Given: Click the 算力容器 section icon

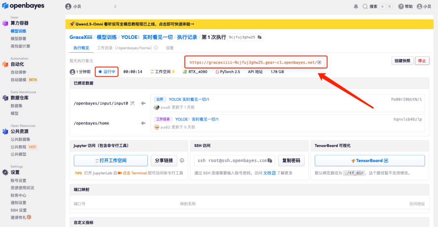Looking at the screenshot, I should [5, 23].
